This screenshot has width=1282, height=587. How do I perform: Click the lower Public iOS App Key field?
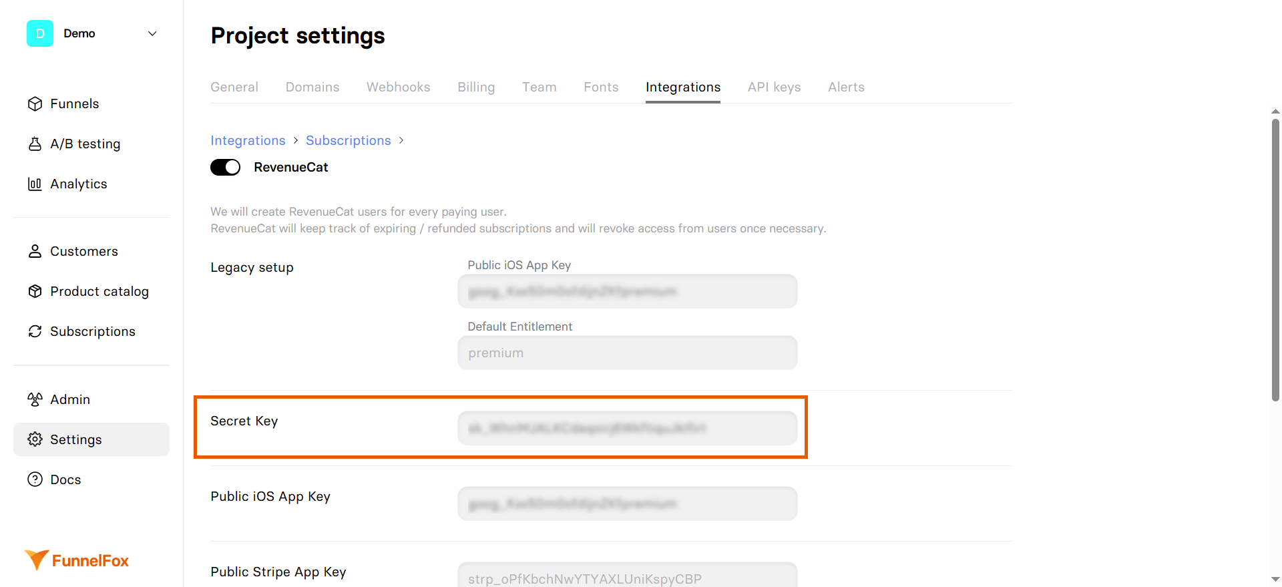[628, 504]
